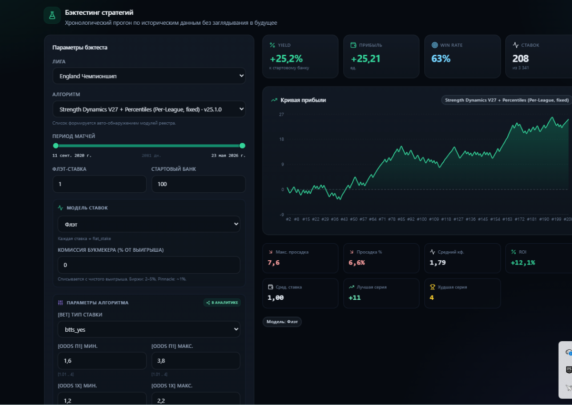The height and width of the screenshot is (405, 572).
Task: Expand the МОДЕЛЬ СТАВОК dropdown showing Флэт
Action: click(149, 224)
